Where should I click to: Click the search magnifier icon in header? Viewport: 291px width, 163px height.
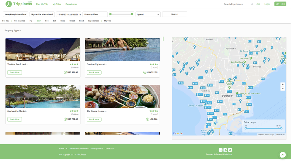pos(252,4)
